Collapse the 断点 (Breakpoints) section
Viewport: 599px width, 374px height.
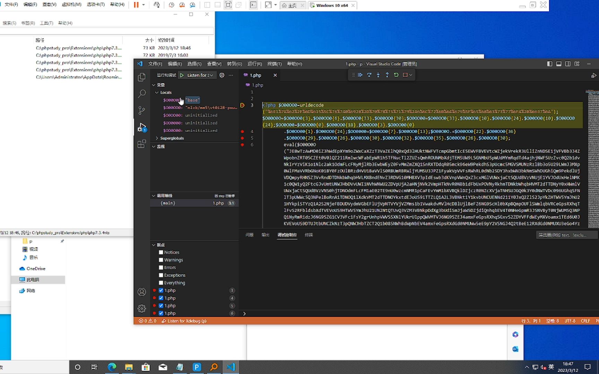(154, 245)
